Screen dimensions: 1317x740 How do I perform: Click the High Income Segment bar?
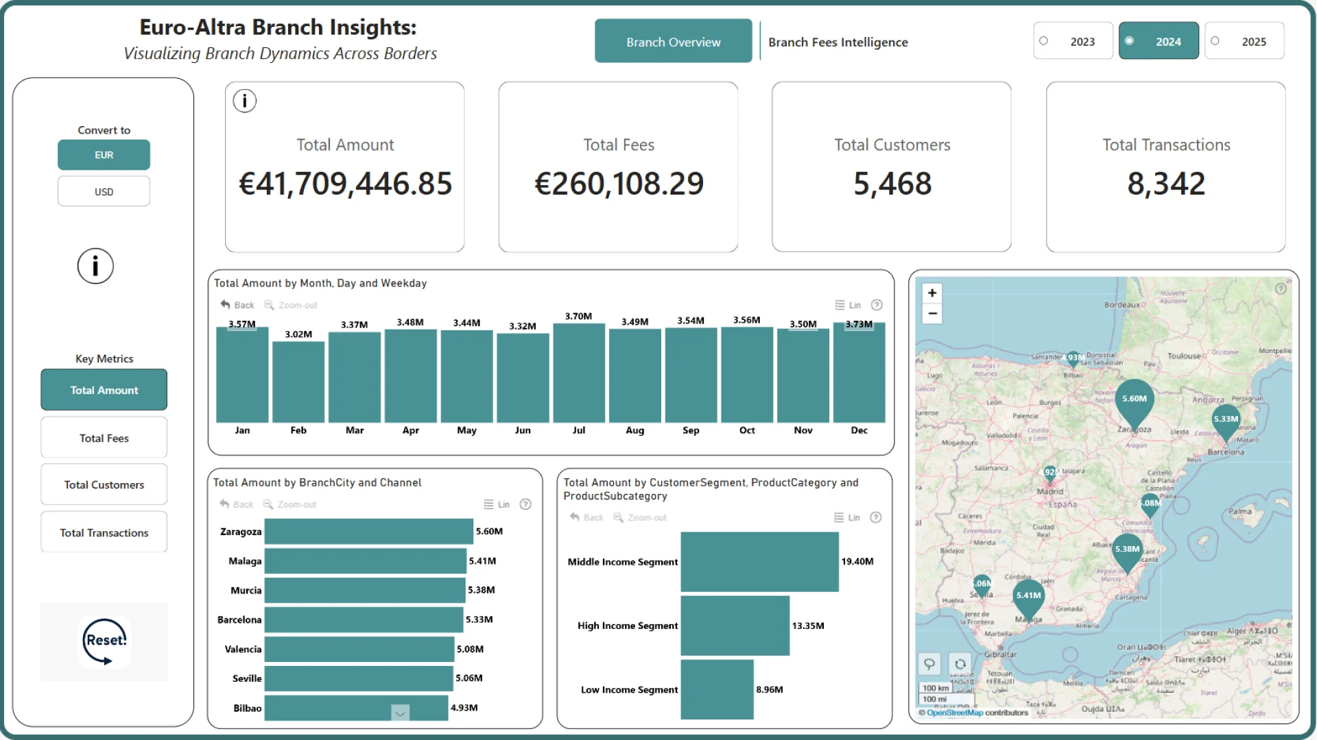pos(735,626)
